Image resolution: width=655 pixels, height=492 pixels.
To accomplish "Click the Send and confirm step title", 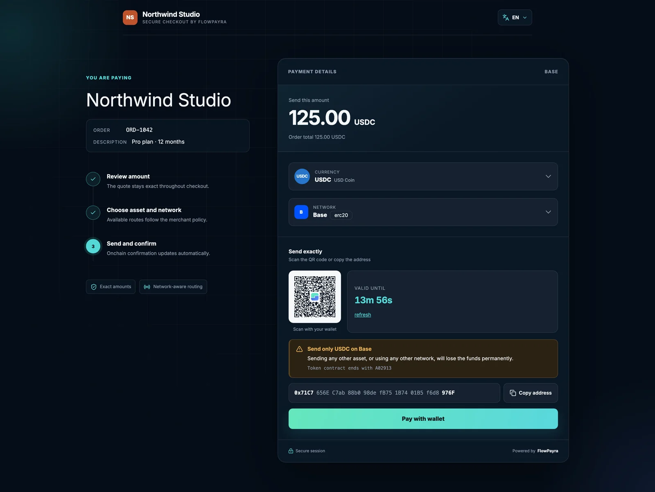I will pos(131,244).
